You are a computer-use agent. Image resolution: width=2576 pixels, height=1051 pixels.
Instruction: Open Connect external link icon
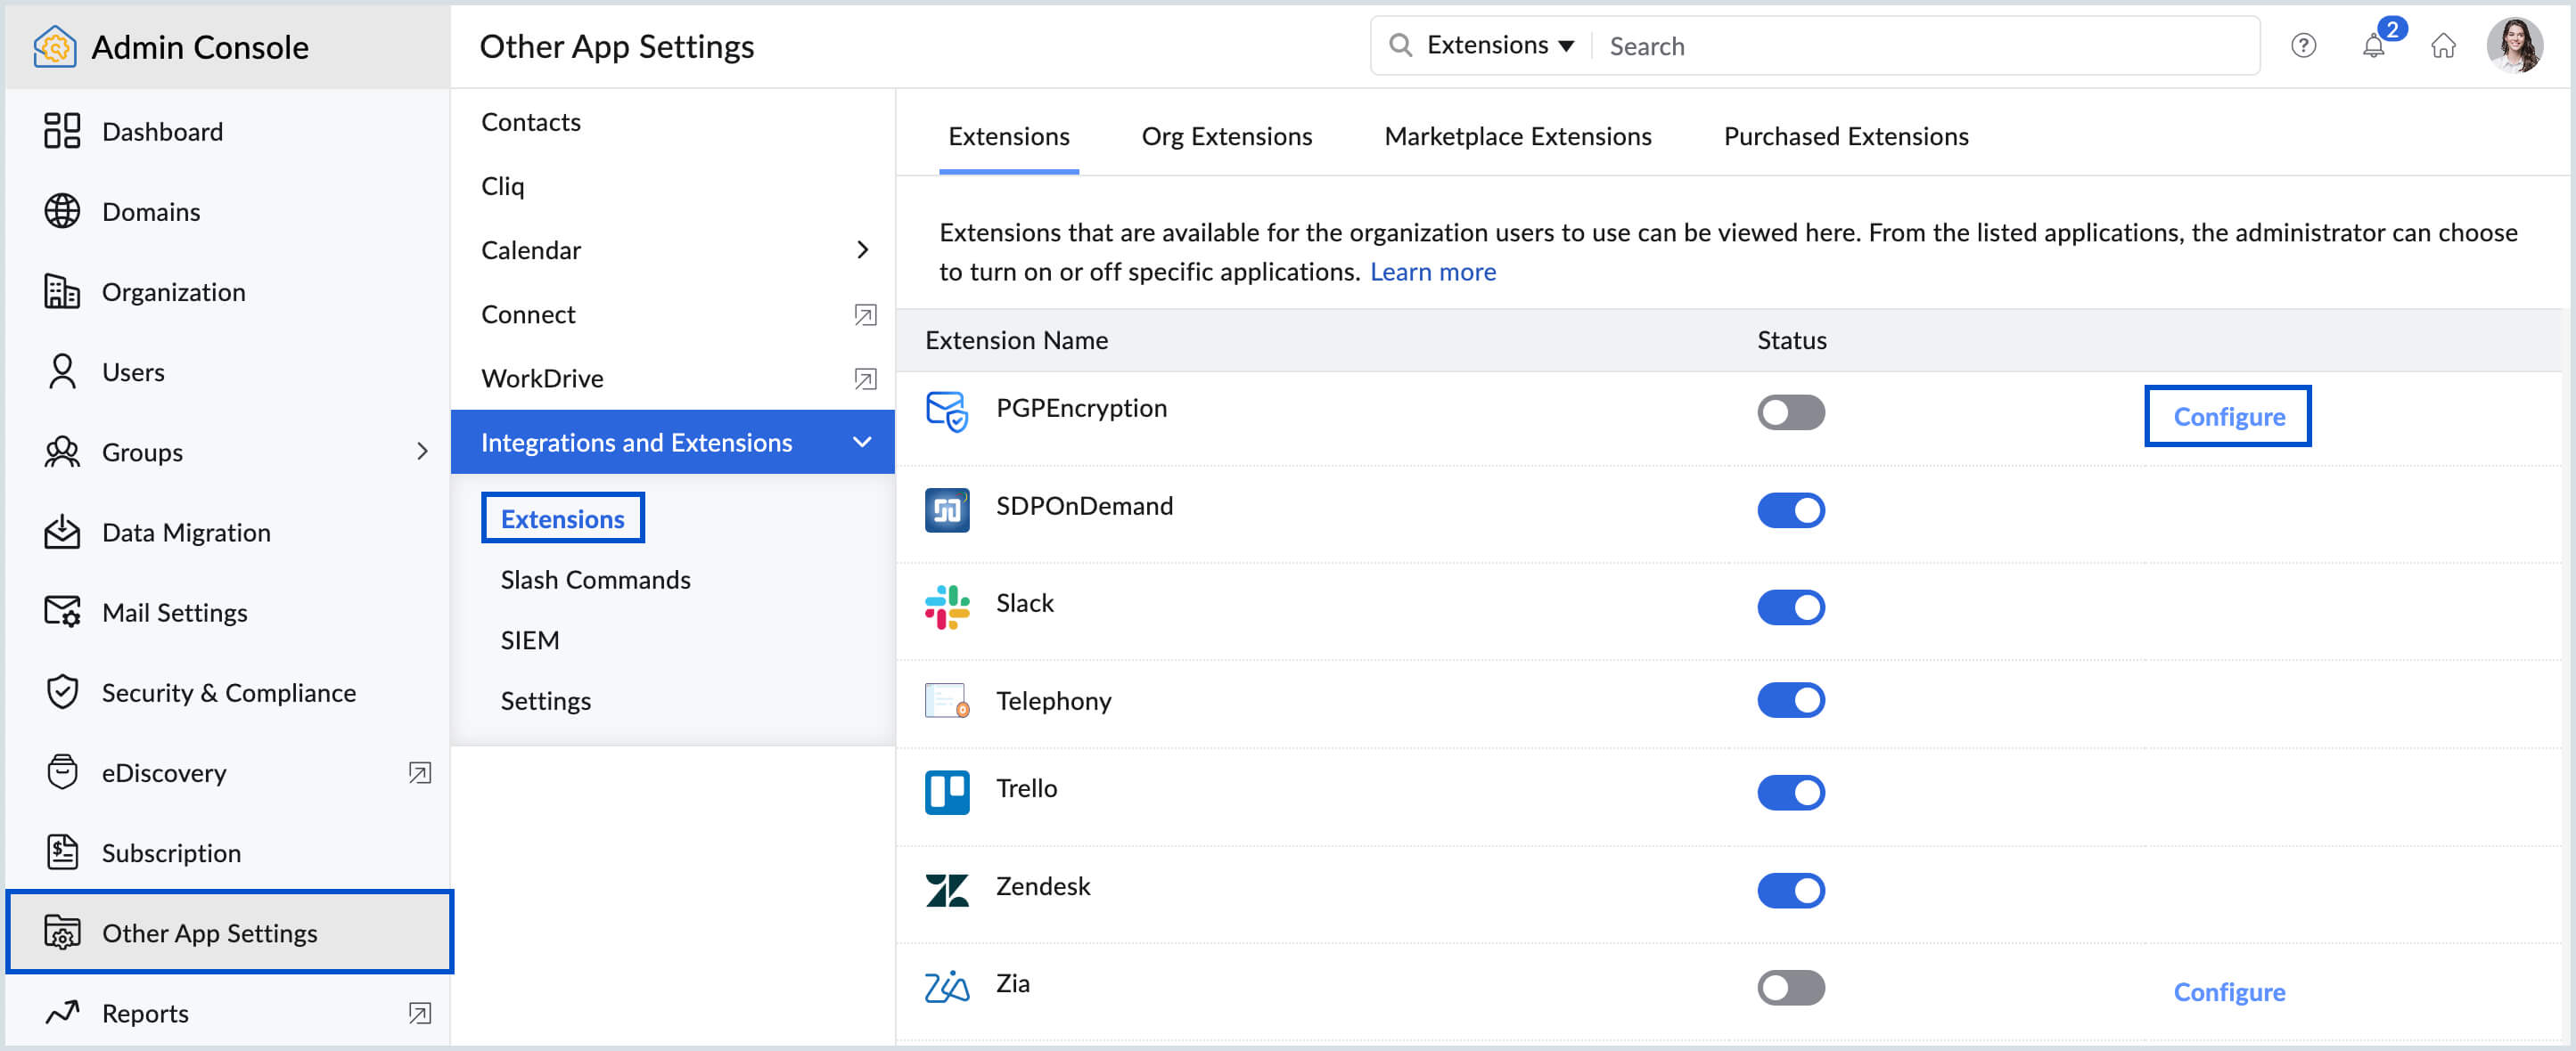865,314
